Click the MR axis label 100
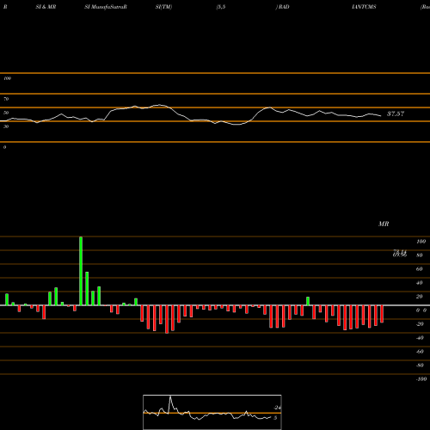The height and width of the screenshot is (430, 430). 421,242
